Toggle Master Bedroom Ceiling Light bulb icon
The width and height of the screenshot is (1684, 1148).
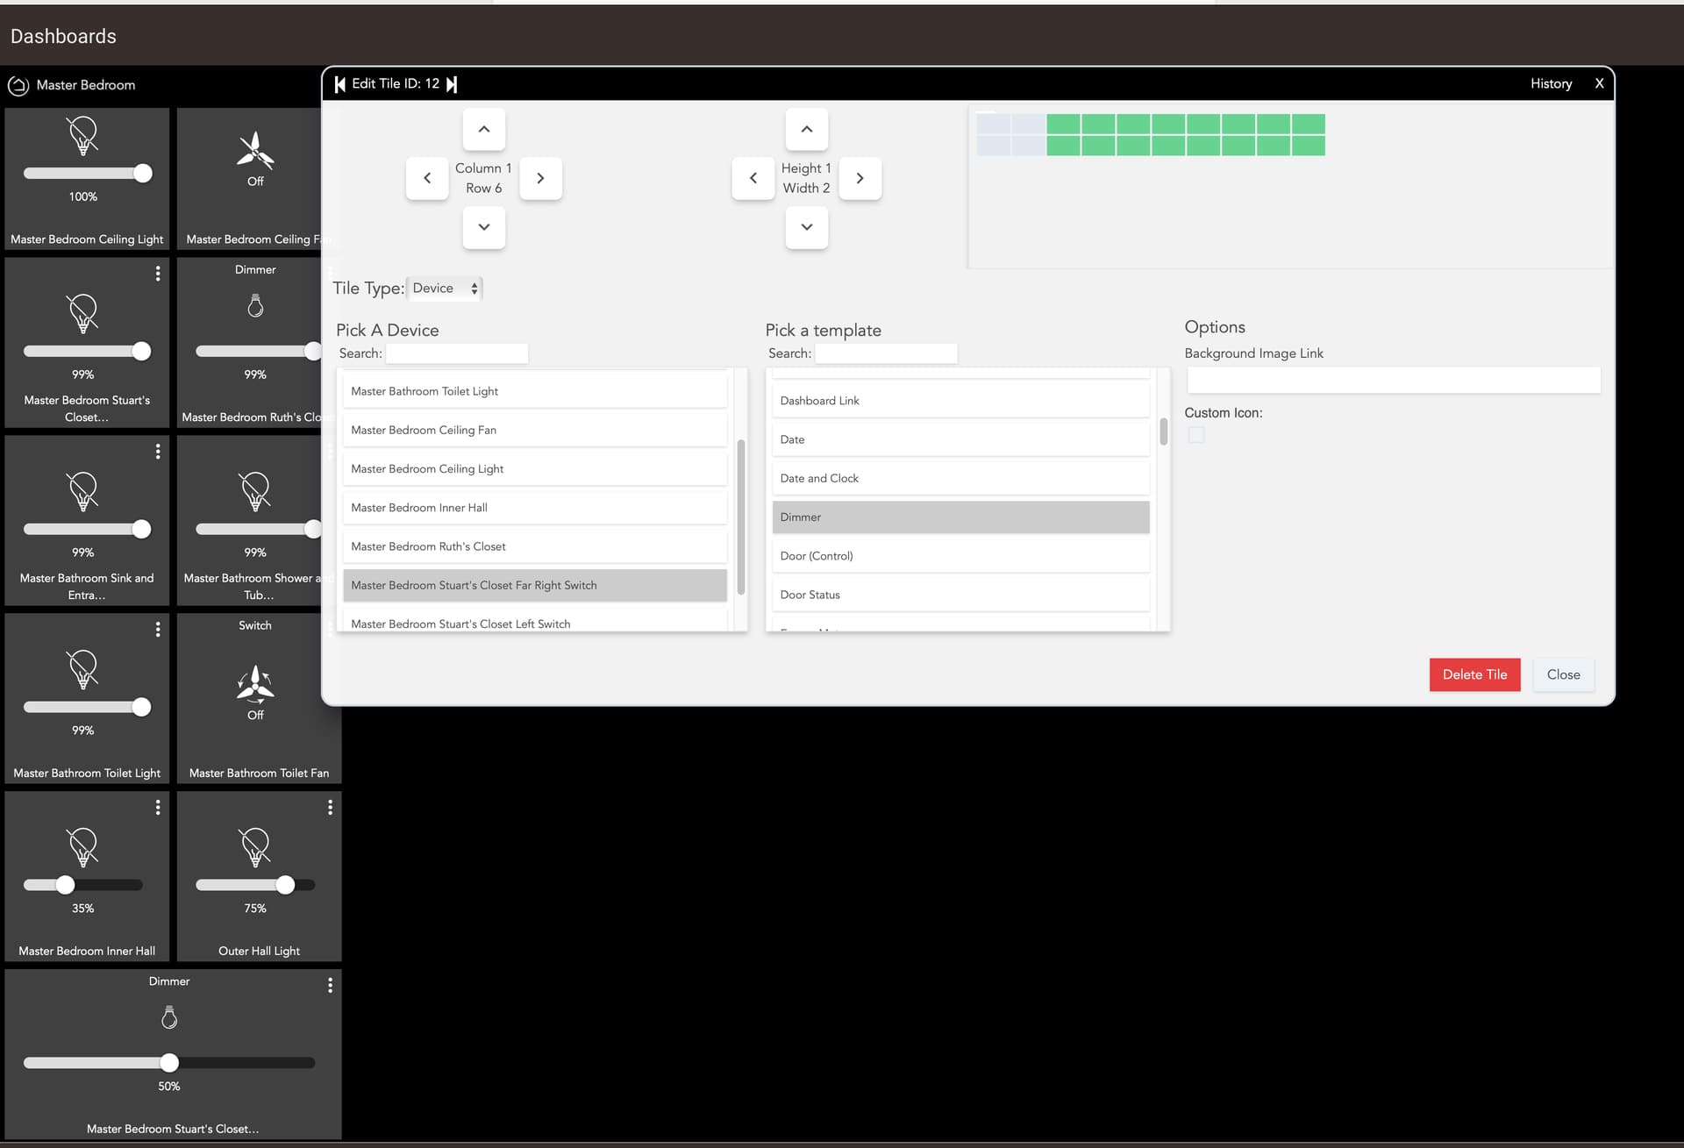83,137
